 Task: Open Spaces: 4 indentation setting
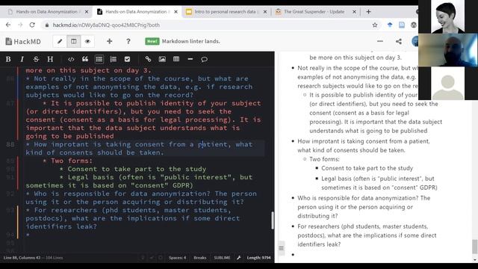(x=177, y=258)
